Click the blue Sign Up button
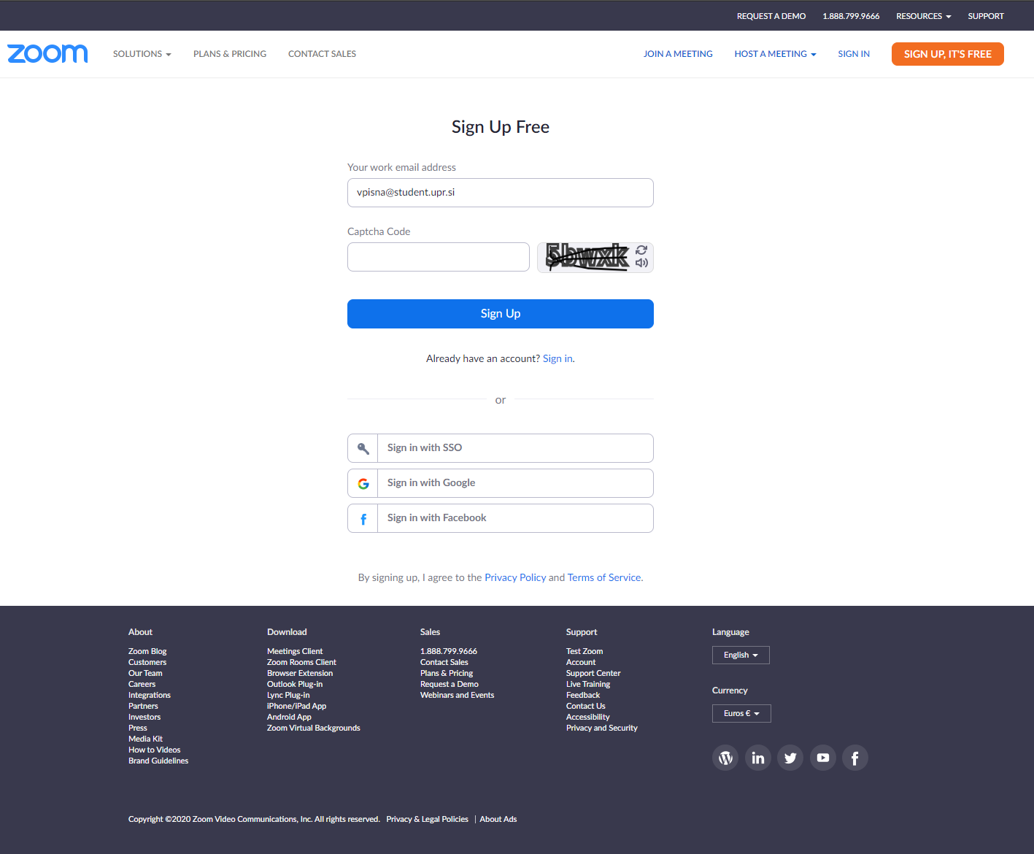Screen dimensions: 1034x854 501,314
